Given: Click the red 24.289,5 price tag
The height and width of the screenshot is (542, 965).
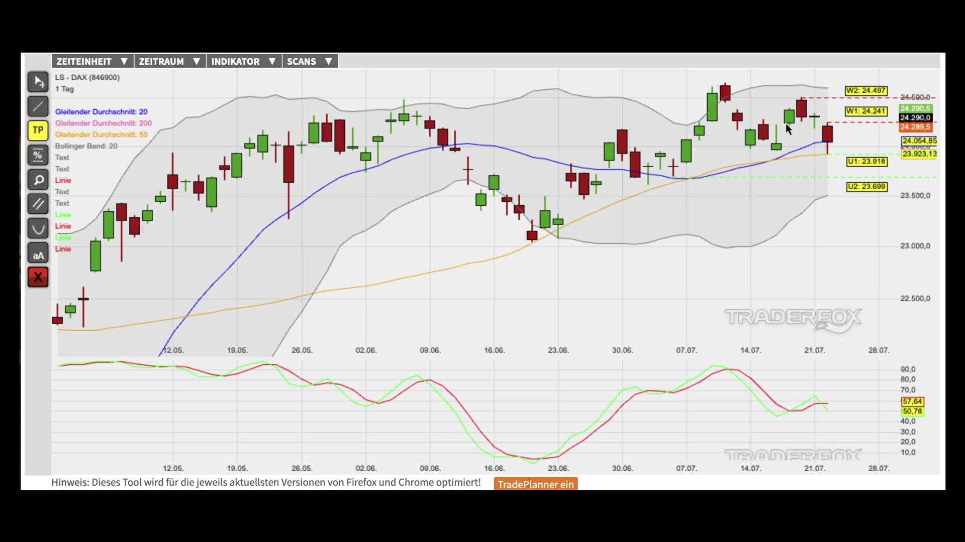Looking at the screenshot, I should 915,127.
